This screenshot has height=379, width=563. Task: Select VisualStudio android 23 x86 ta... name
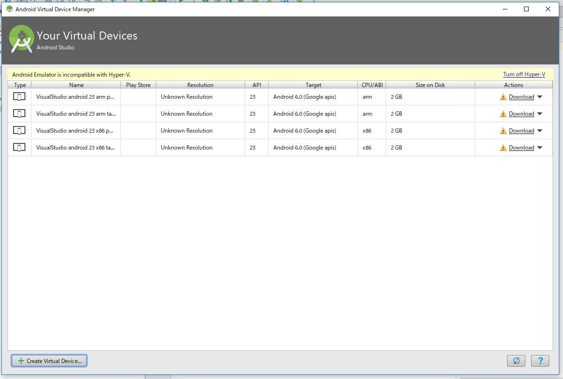point(75,148)
